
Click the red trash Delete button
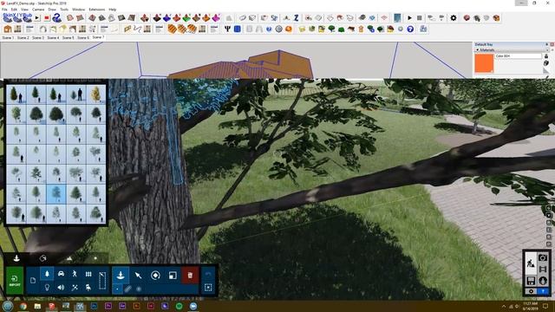190,276
